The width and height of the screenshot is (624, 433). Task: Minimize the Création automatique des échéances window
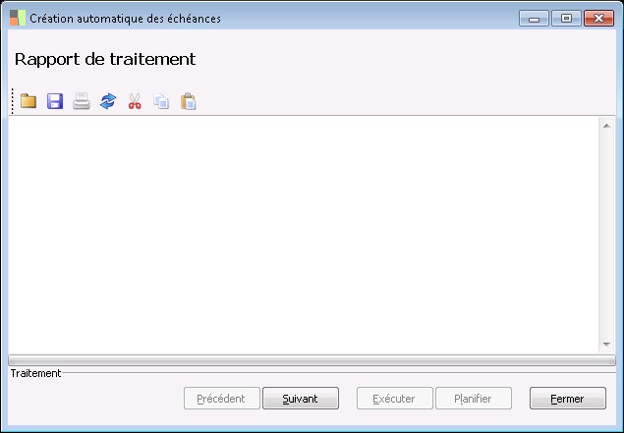pos(534,19)
